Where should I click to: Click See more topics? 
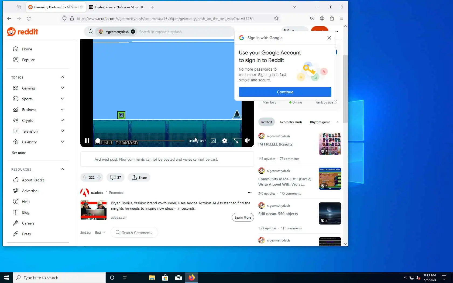19,153
